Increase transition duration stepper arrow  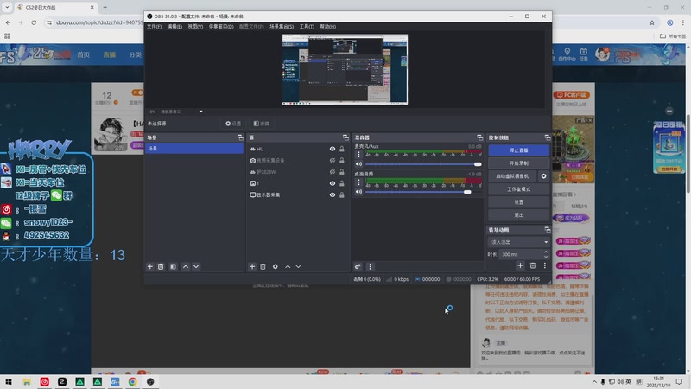(546, 252)
